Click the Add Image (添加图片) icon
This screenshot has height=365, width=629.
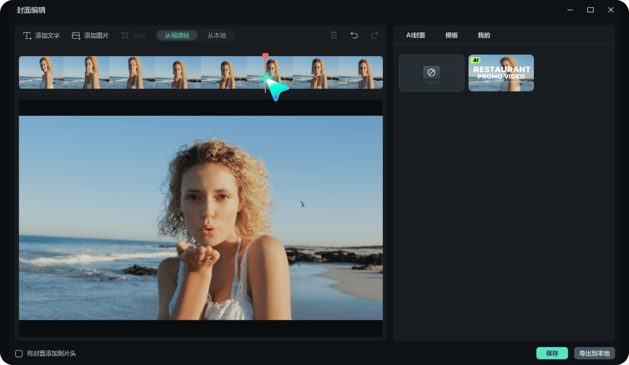click(x=76, y=35)
